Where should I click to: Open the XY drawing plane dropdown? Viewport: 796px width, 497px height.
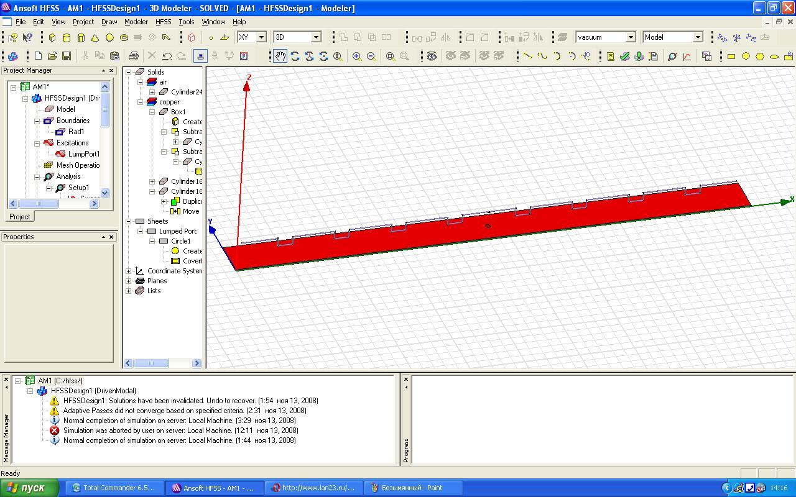261,37
